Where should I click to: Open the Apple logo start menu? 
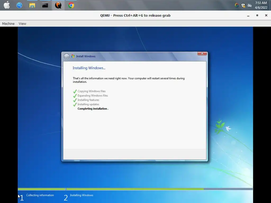pyautogui.click(x=7, y=5)
